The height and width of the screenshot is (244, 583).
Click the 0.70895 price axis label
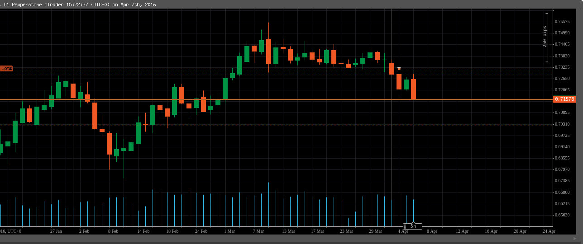pyautogui.click(x=563, y=113)
